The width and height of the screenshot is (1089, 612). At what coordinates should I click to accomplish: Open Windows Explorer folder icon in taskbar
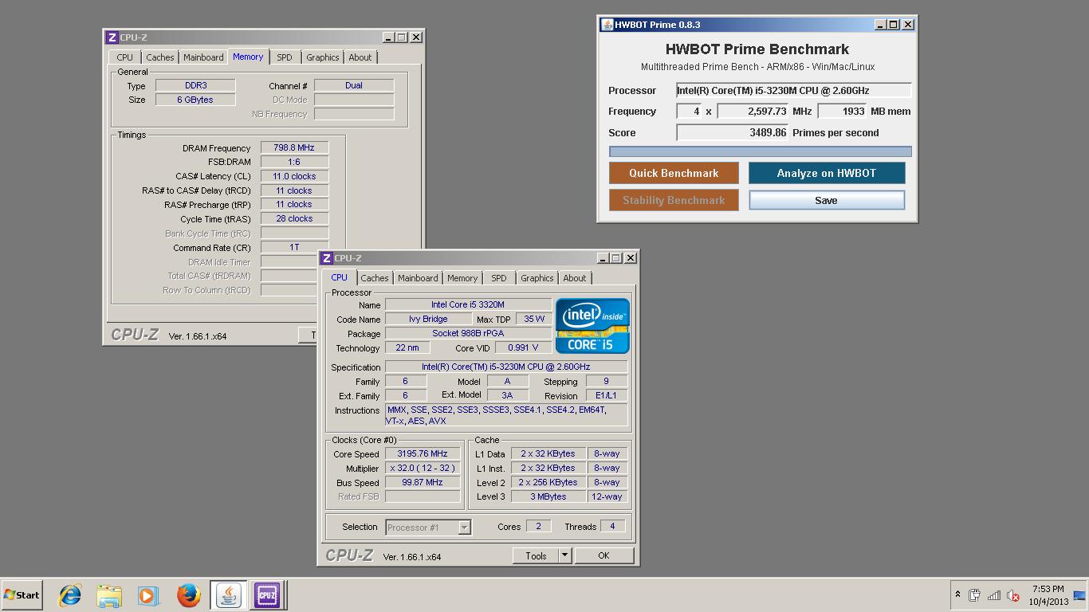point(109,595)
